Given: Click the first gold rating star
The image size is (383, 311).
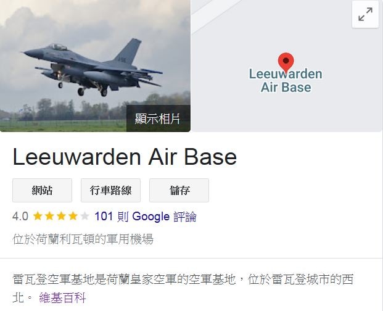Looking at the screenshot, I should pos(38,216).
